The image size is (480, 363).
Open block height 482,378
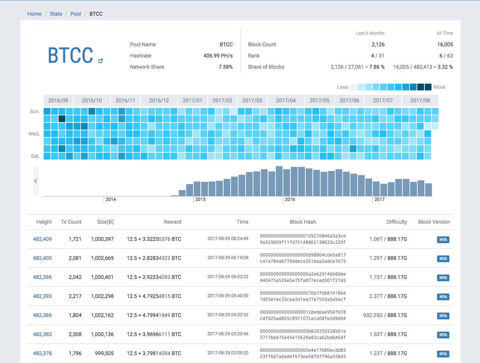(x=42, y=353)
